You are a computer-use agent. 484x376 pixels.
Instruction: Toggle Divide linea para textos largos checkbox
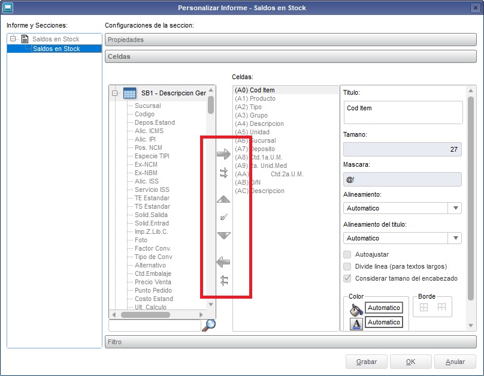click(x=347, y=266)
